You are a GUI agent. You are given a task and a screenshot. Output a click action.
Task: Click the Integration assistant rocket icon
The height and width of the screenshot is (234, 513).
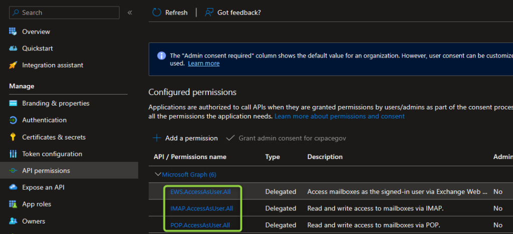point(13,65)
